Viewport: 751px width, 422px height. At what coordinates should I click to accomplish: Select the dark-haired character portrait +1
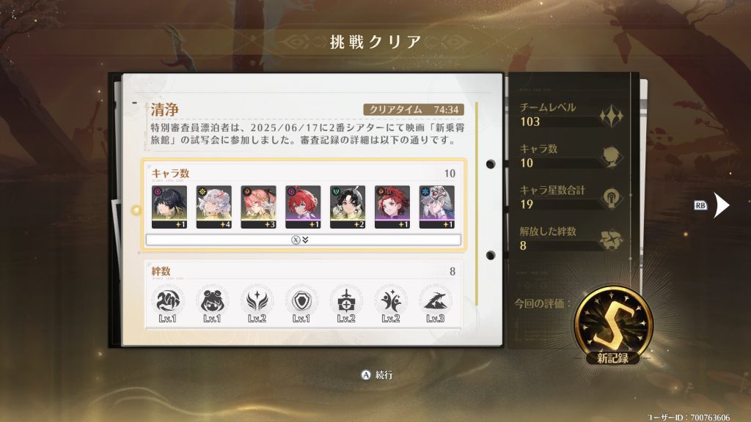click(x=169, y=207)
